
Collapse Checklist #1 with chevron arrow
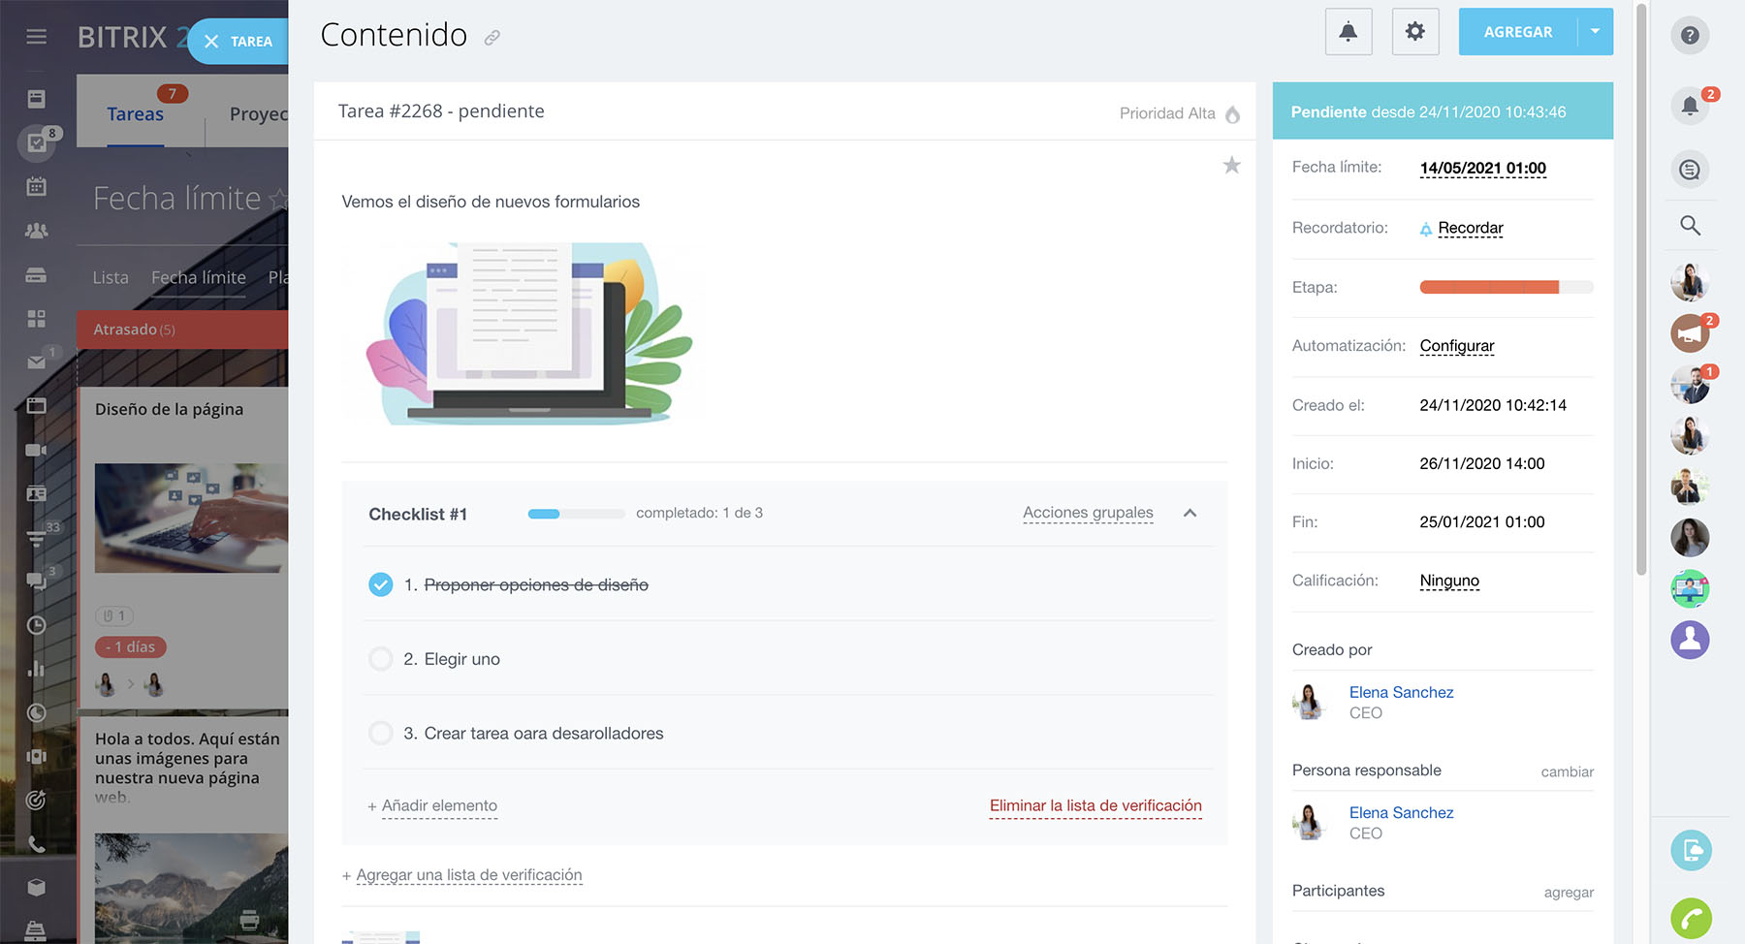pos(1190,514)
